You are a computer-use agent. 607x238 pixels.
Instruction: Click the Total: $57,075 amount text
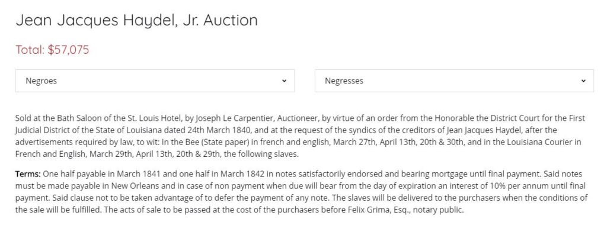52,50
